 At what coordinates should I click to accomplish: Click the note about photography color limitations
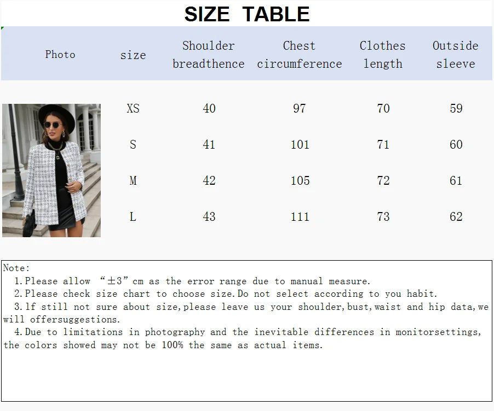242,339
